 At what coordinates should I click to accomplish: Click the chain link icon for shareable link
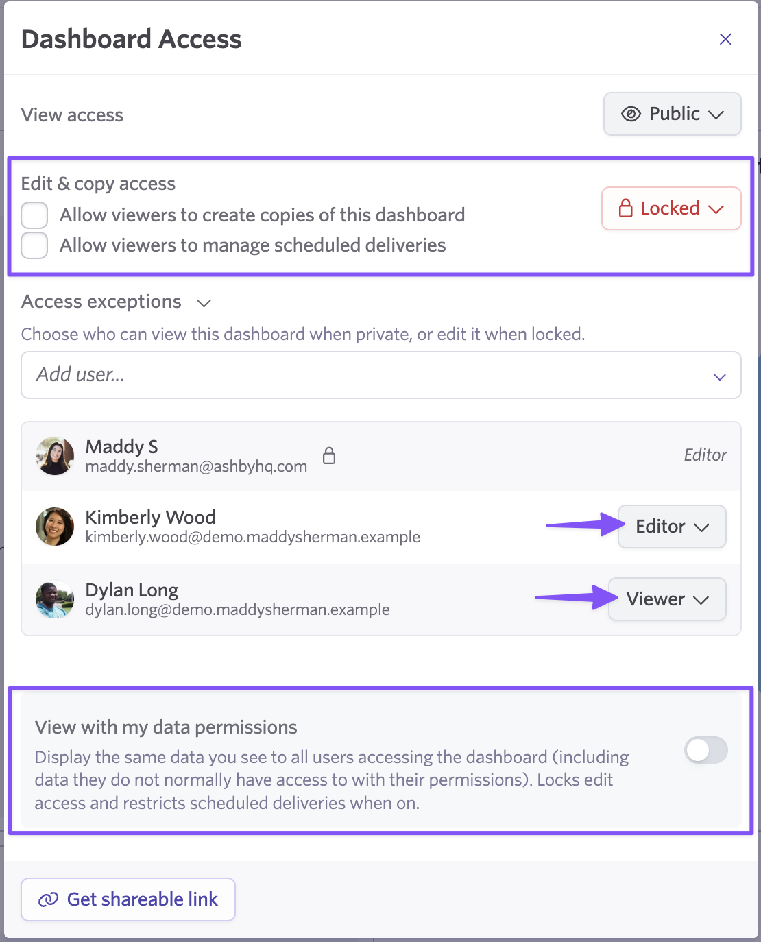[48, 899]
